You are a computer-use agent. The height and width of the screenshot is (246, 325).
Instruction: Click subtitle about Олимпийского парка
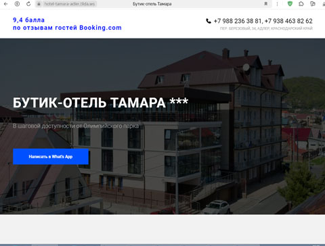pos(76,126)
